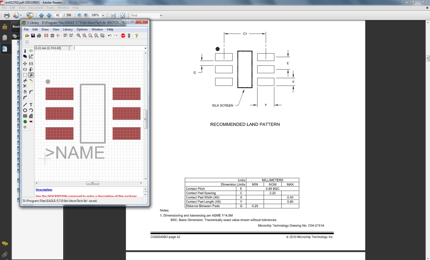Save the EAGLE library with the floppy icon
The height and width of the screenshot is (260, 430).
(x=33, y=36)
